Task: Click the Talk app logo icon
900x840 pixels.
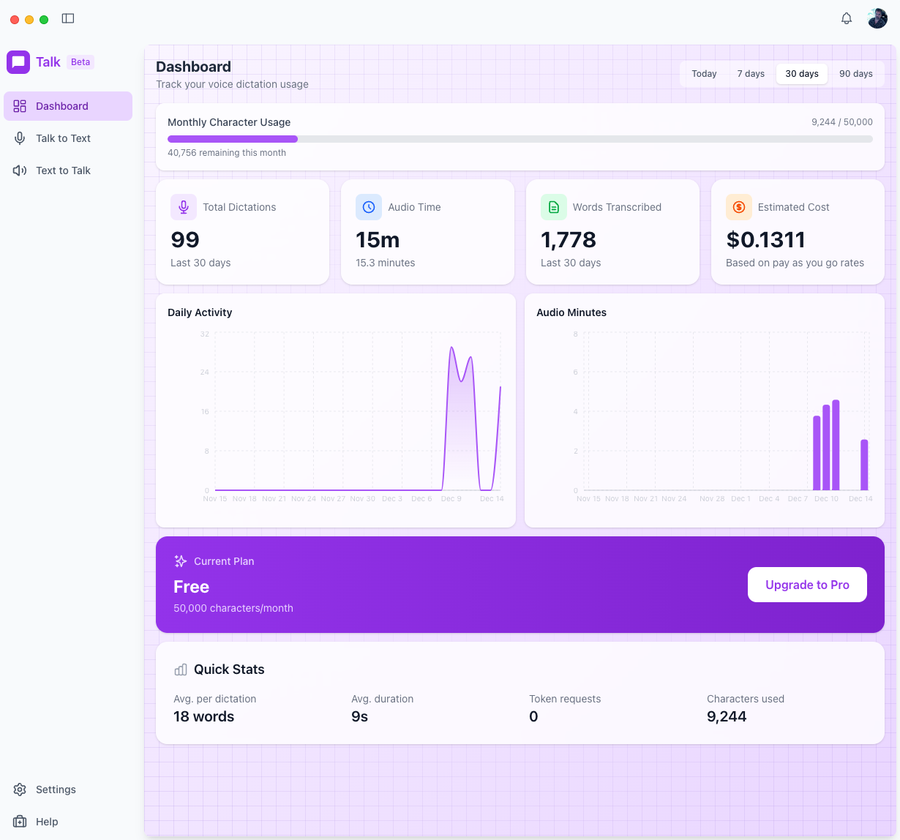Action: click(18, 61)
